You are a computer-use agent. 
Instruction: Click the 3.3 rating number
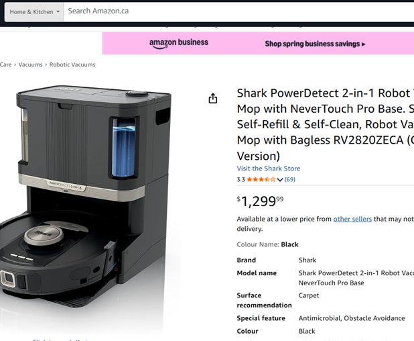coord(240,180)
